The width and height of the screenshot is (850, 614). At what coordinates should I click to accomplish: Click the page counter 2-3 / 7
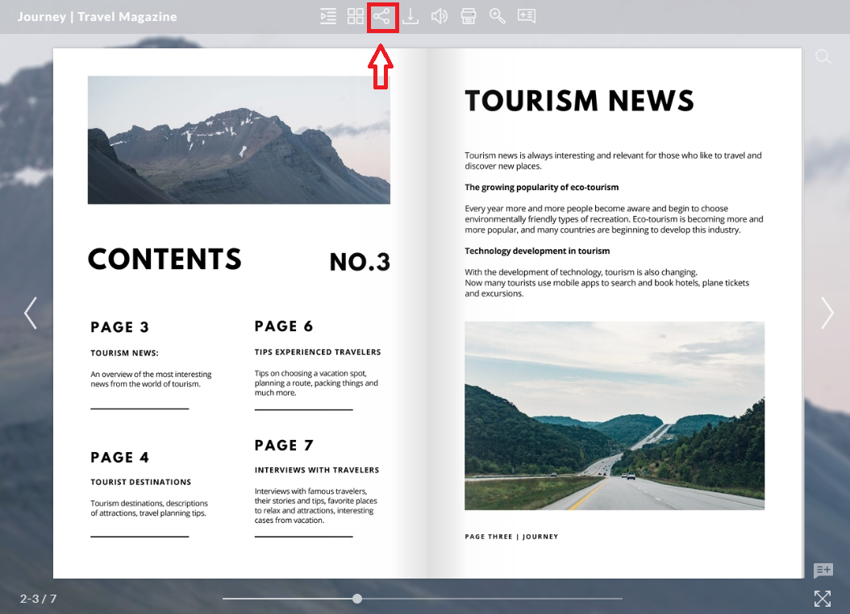click(x=39, y=599)
